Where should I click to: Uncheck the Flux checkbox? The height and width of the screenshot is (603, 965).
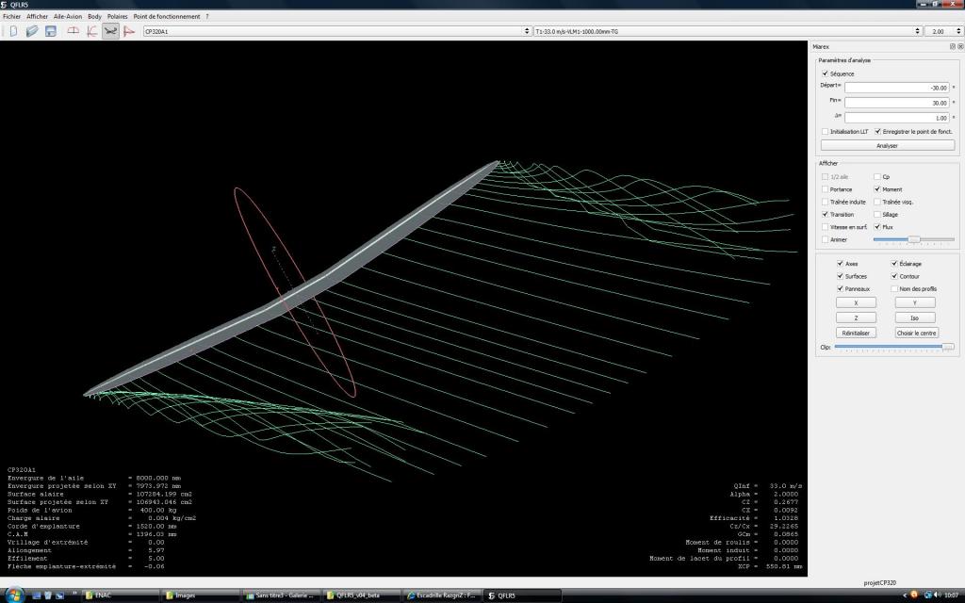point(877,227)
